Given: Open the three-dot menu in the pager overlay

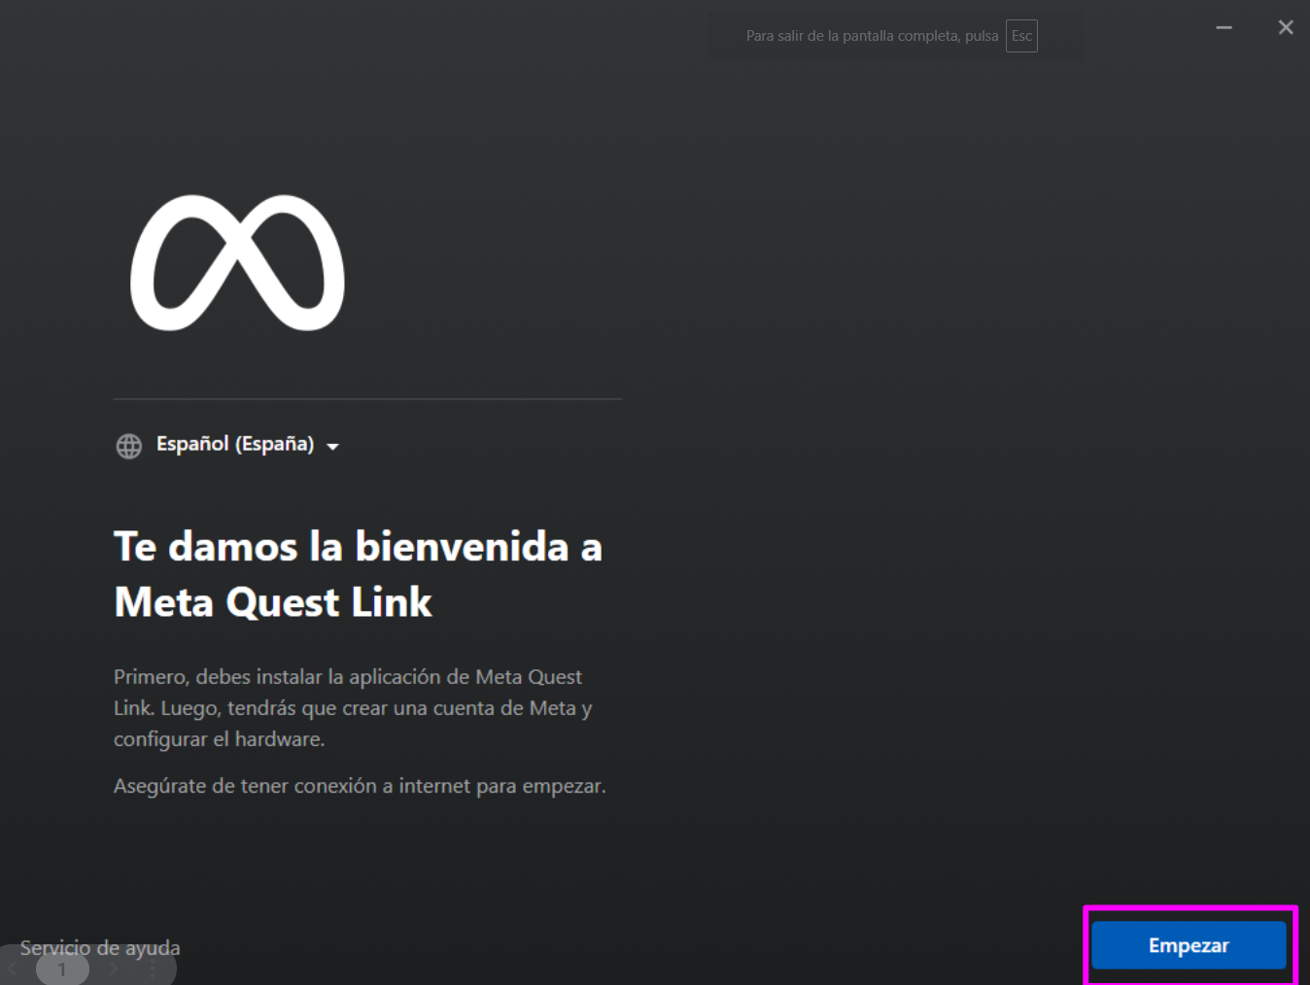Looking at the screenshot, I should point(153,970).
